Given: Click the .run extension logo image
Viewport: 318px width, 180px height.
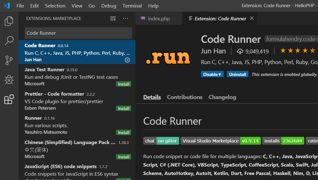Looking at the screenshot, I should [x=168, y=58].
